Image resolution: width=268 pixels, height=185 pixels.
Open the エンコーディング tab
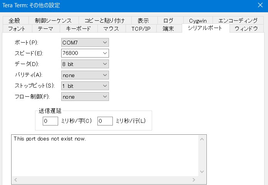pos(238,20)
